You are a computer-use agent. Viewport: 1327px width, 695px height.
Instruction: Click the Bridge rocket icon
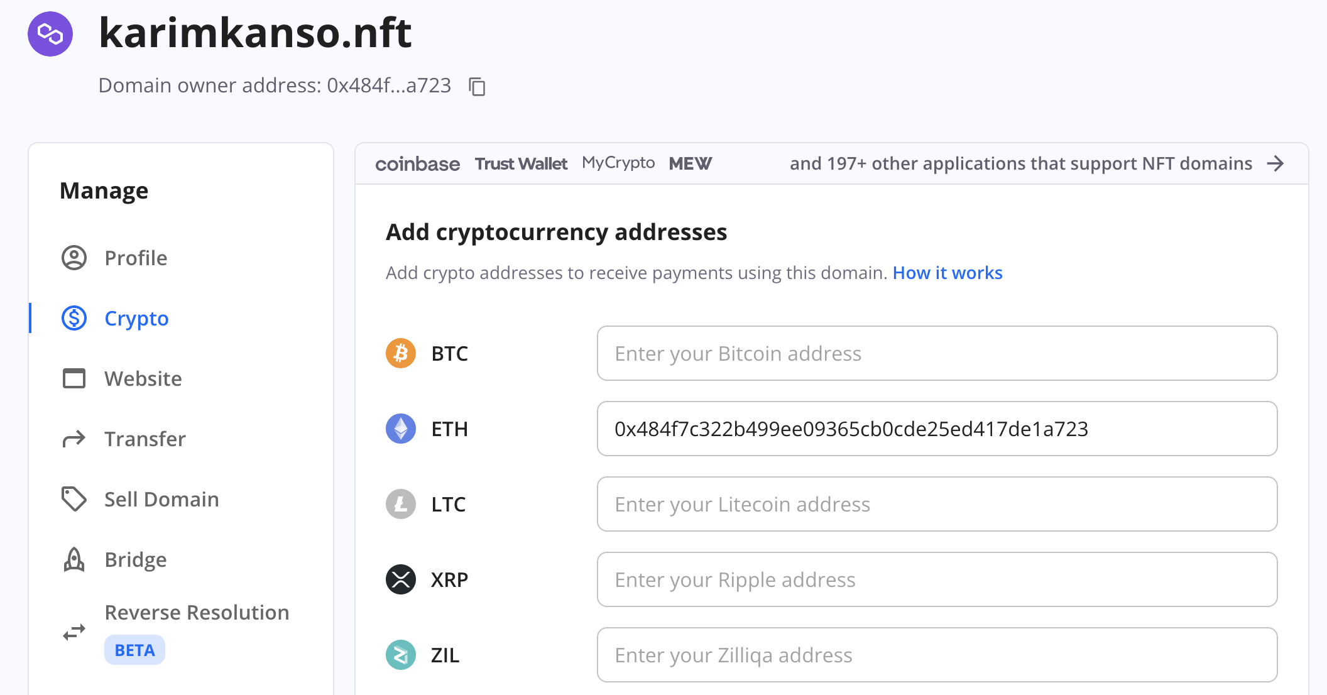74,559
